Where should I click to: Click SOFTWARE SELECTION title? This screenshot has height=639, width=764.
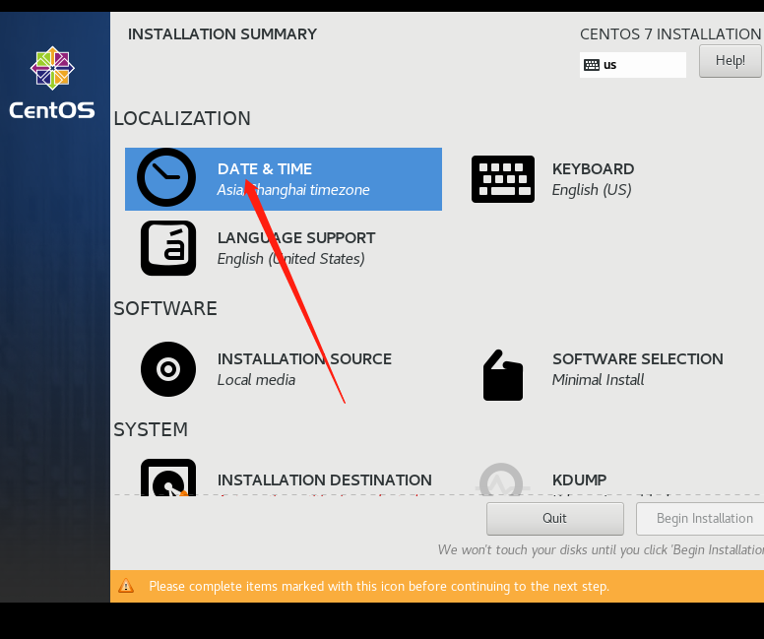pyautogui.click(x=638, y=359)
